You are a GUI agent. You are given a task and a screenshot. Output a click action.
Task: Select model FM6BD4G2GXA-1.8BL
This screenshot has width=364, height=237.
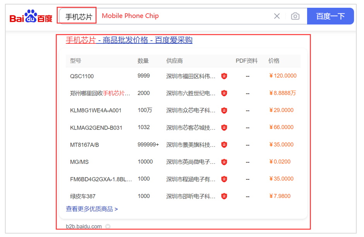click(x=101, y=179)
